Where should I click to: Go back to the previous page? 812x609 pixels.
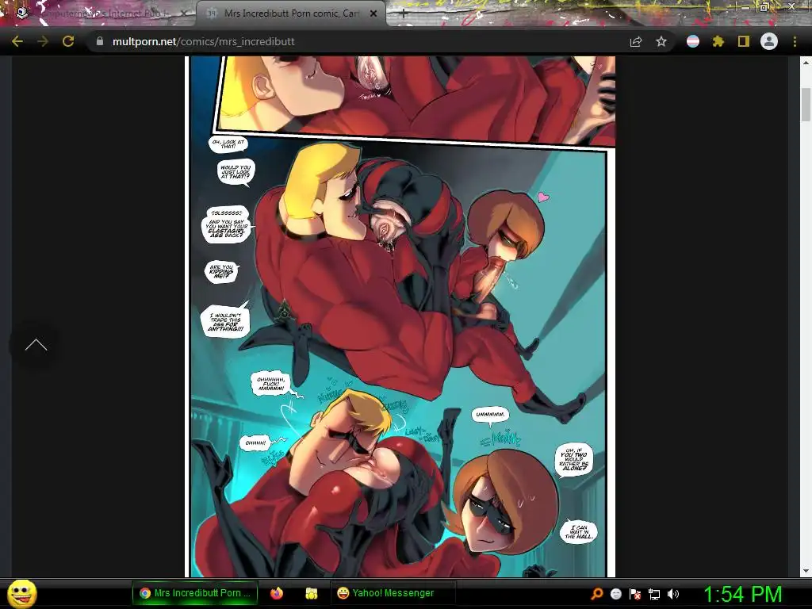(17, 41)
